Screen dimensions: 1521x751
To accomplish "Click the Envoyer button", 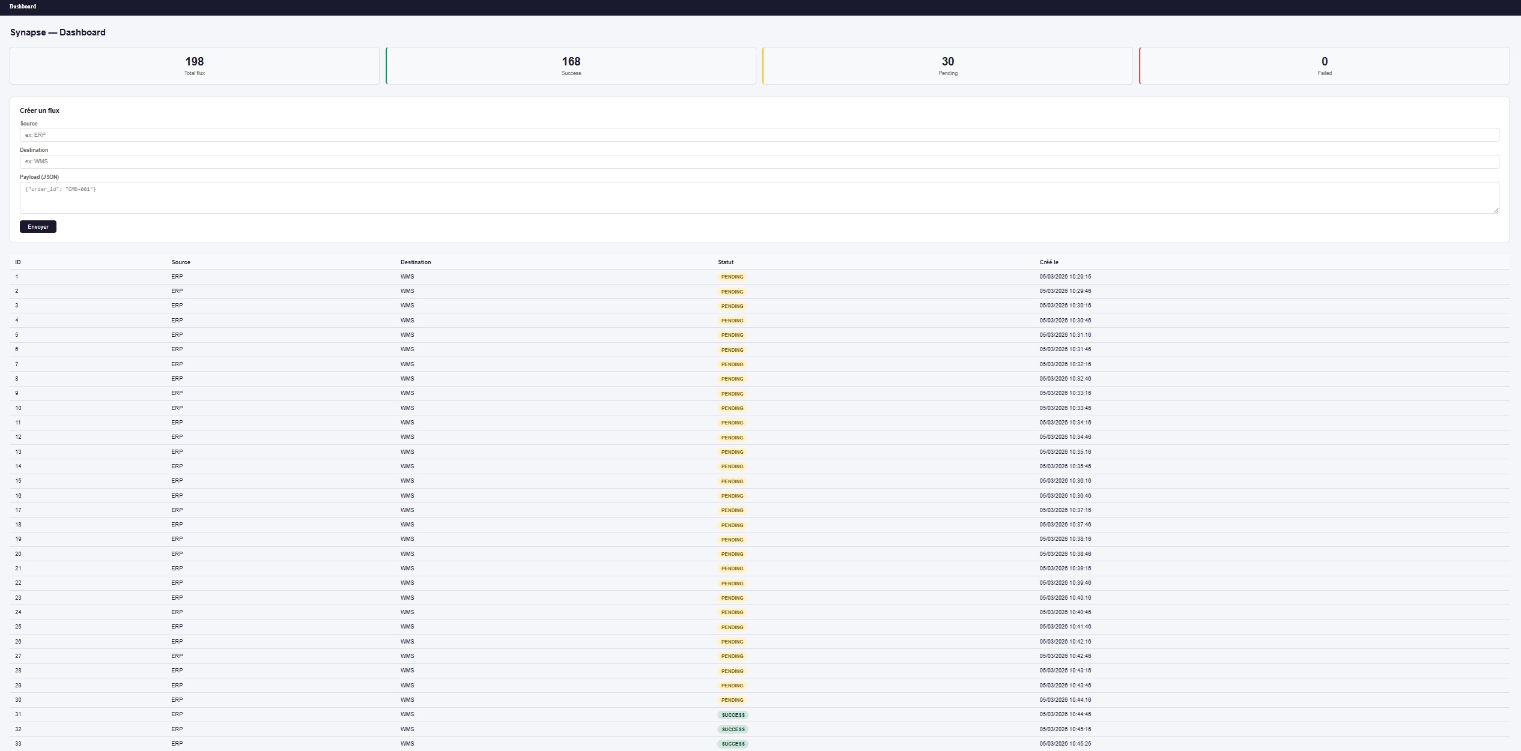I will pyautogui.click(x=38, y=226).
